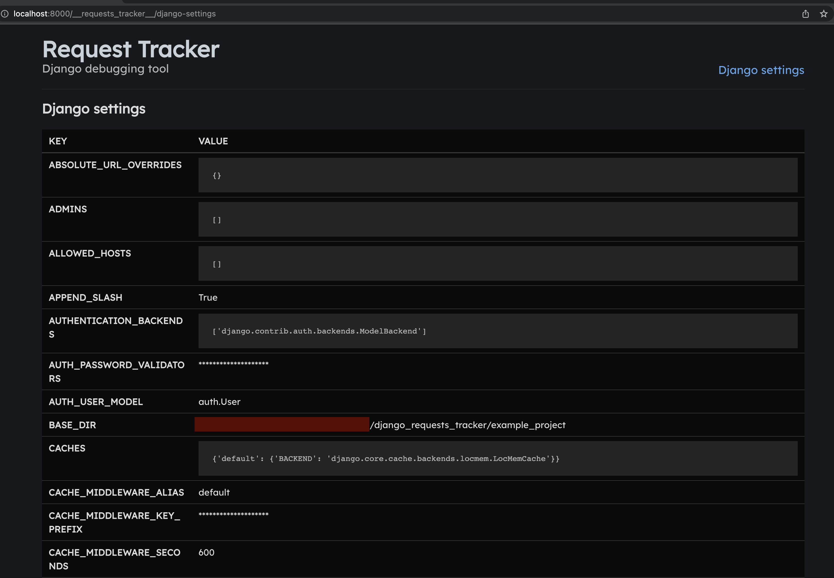
Task: Open the Django settings navigation link
Action: 761,70
